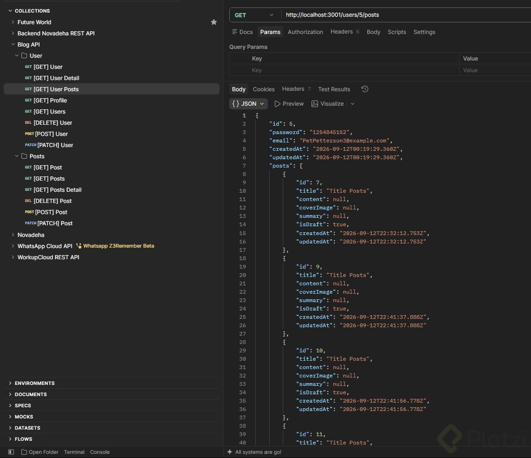531x458 pixels.
Task: Open the Terminal from status bar
Action: pyautogui.click(x=74, y=452)
